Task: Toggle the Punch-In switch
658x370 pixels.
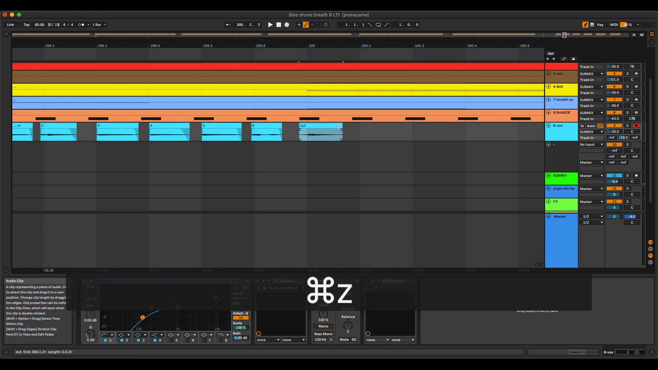Action: (x=370, y=25)
